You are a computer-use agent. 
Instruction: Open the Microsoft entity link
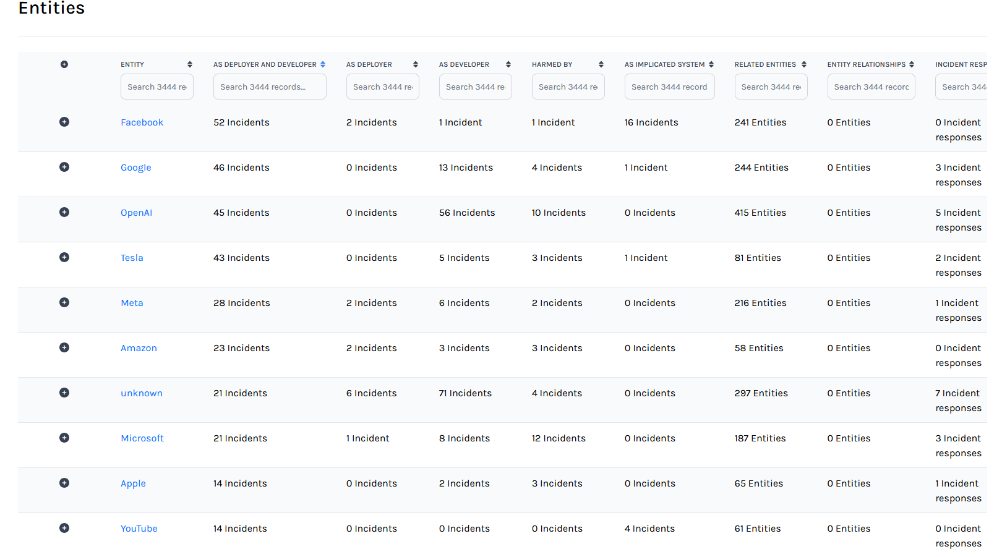(x=142, y=438)
